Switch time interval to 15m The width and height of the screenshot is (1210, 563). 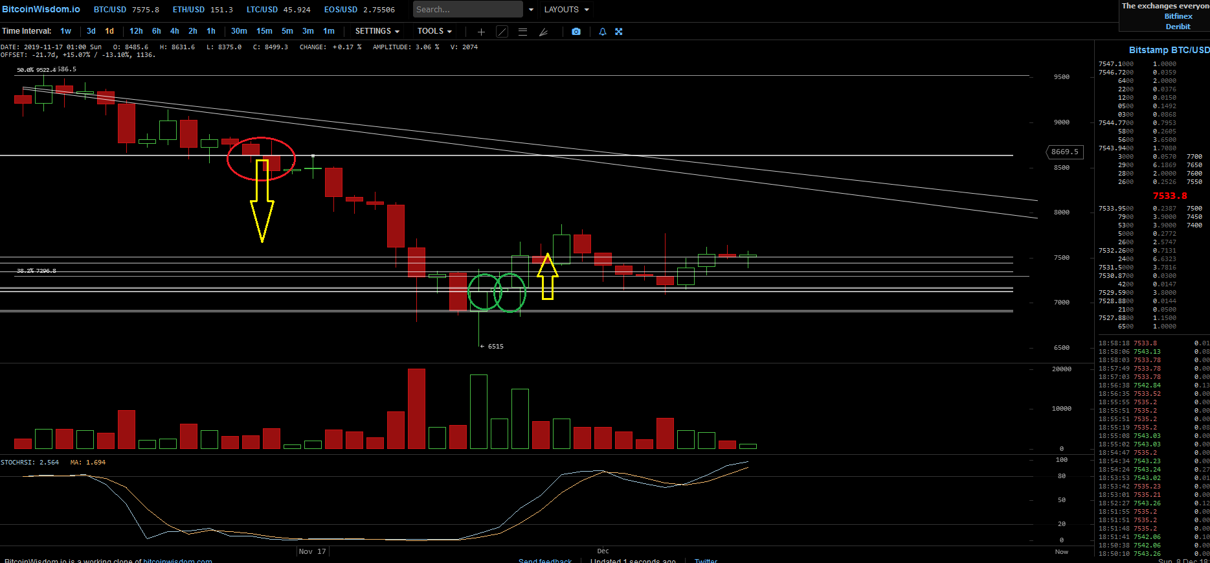(x=264, y=31)
